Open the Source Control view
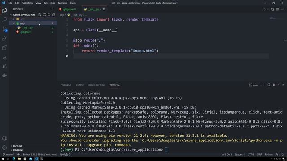 [4, 29]
